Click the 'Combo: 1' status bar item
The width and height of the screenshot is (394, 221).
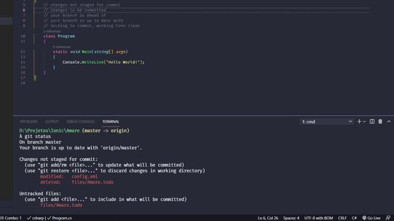coord(11,218)
